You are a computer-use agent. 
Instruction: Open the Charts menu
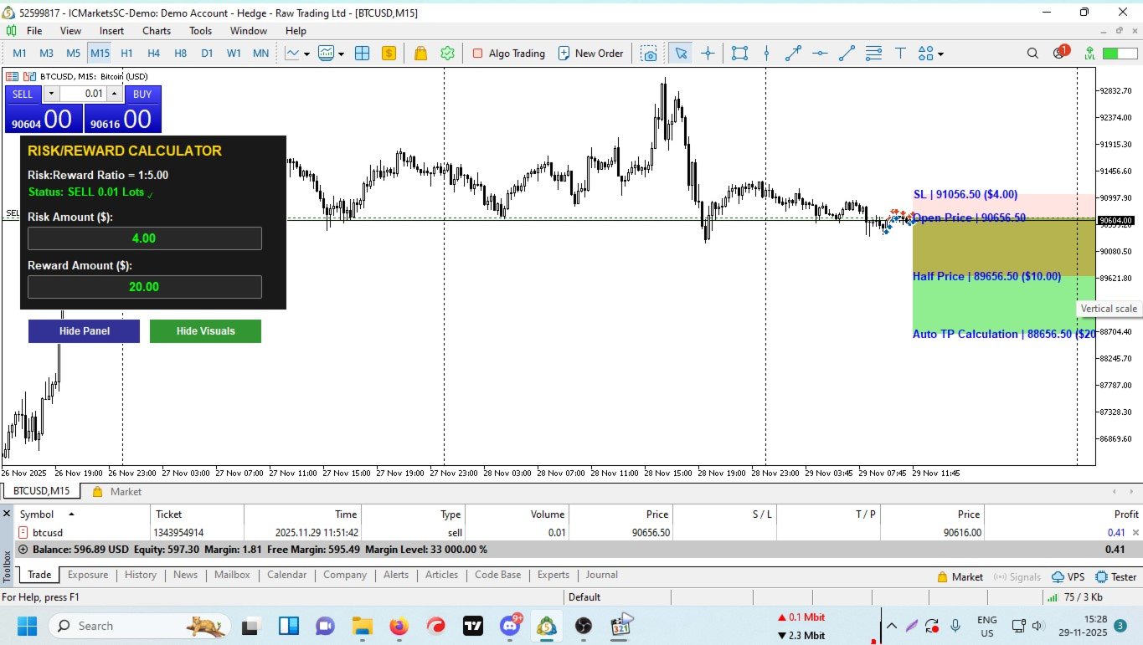coord(157,31)
